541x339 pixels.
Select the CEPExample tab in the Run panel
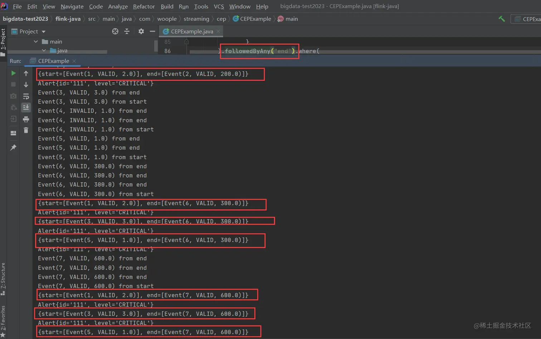point(53,61)
